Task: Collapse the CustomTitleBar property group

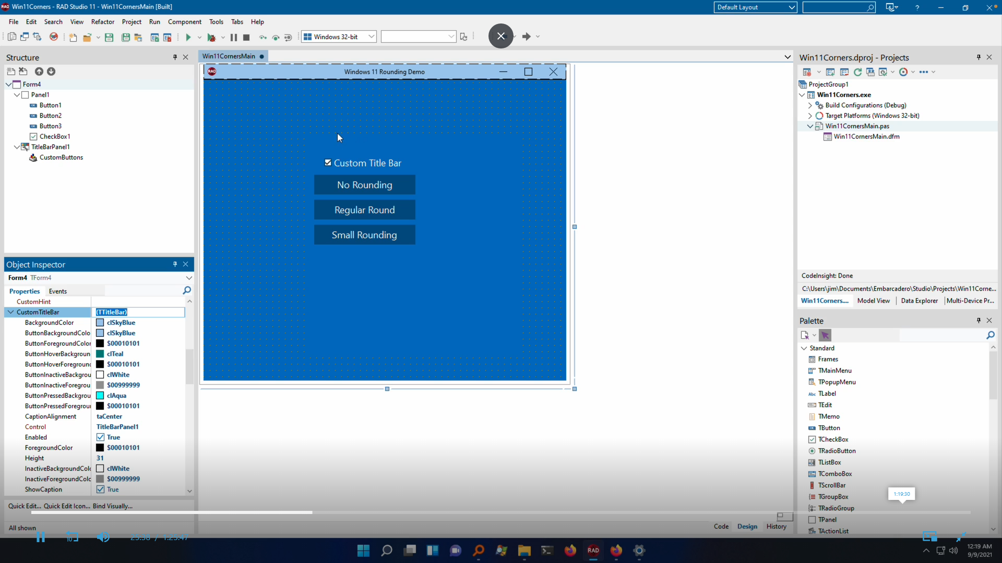Action: point(10,312)
